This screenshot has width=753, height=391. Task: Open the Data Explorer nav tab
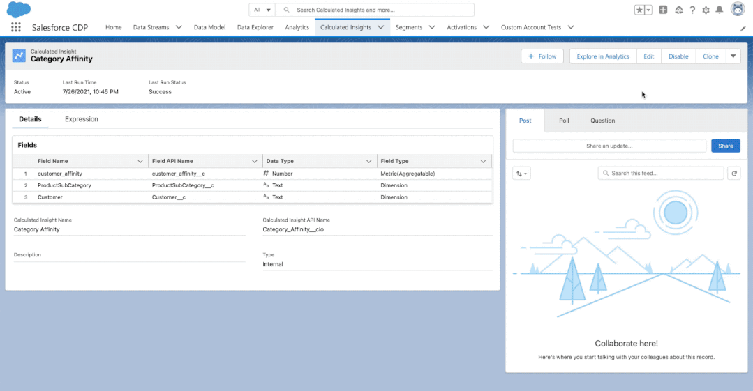(255, 27)
